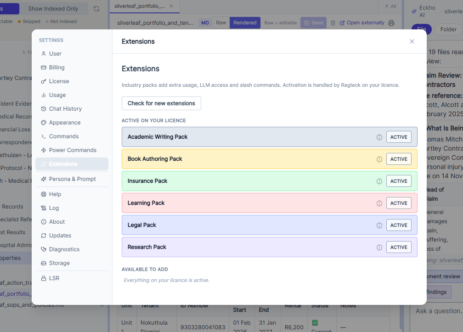
Task: Show info for Research Pack
Action: click(379, 248)
